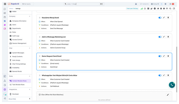Grab the drag handle of Demo Request Send Email
This screenshot has width=179, height=104.
point(40,56)
